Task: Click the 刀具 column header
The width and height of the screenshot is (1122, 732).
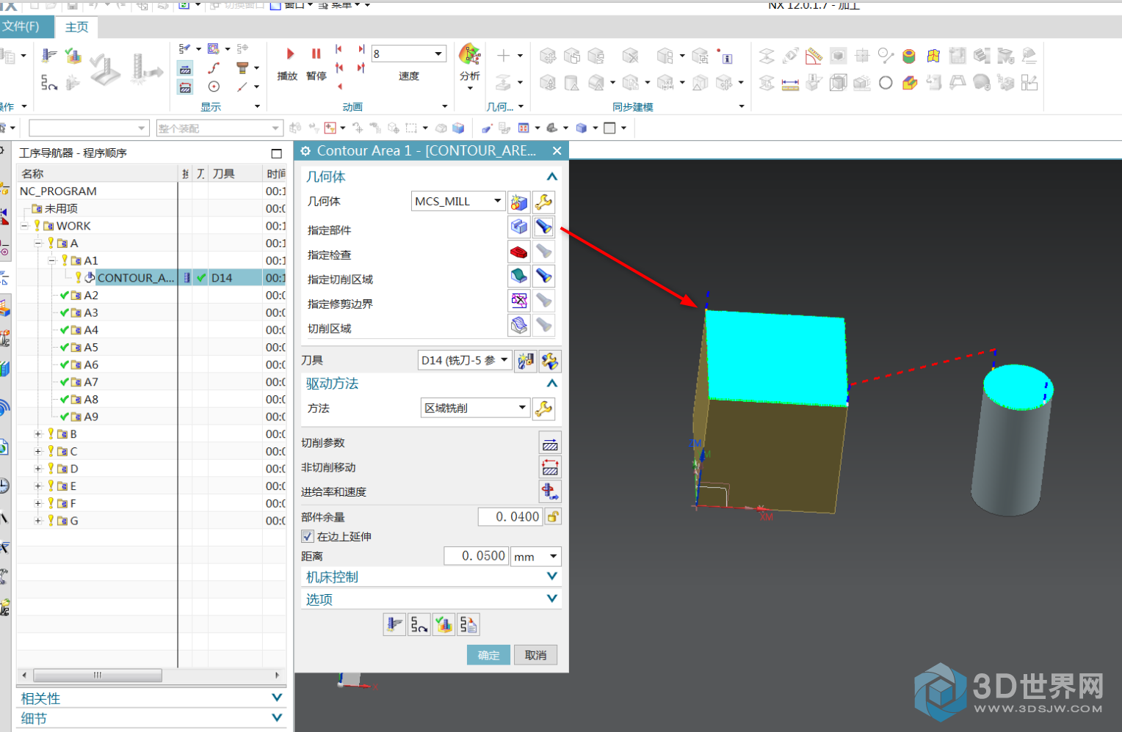Action: (x=235, y=173)
